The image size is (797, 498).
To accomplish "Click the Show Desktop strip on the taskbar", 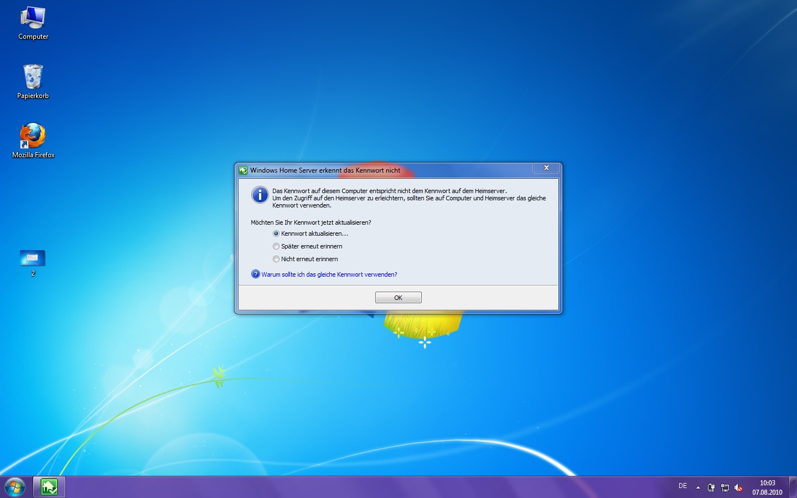I will click(793, 487).
